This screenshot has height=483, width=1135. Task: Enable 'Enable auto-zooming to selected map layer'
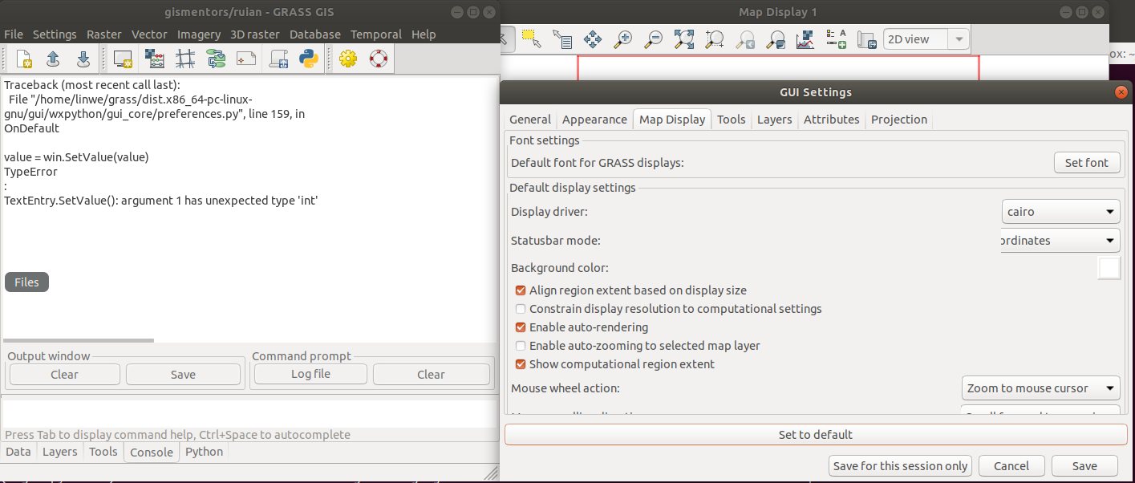click(520, 345)
